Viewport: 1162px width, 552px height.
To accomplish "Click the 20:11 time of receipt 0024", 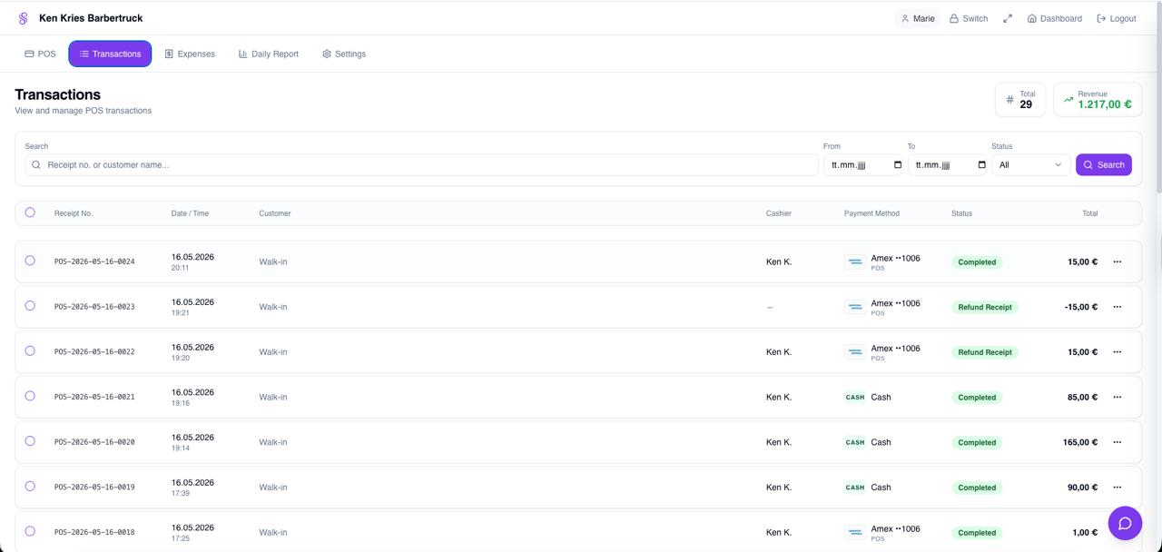I will [x=180, y=268].
